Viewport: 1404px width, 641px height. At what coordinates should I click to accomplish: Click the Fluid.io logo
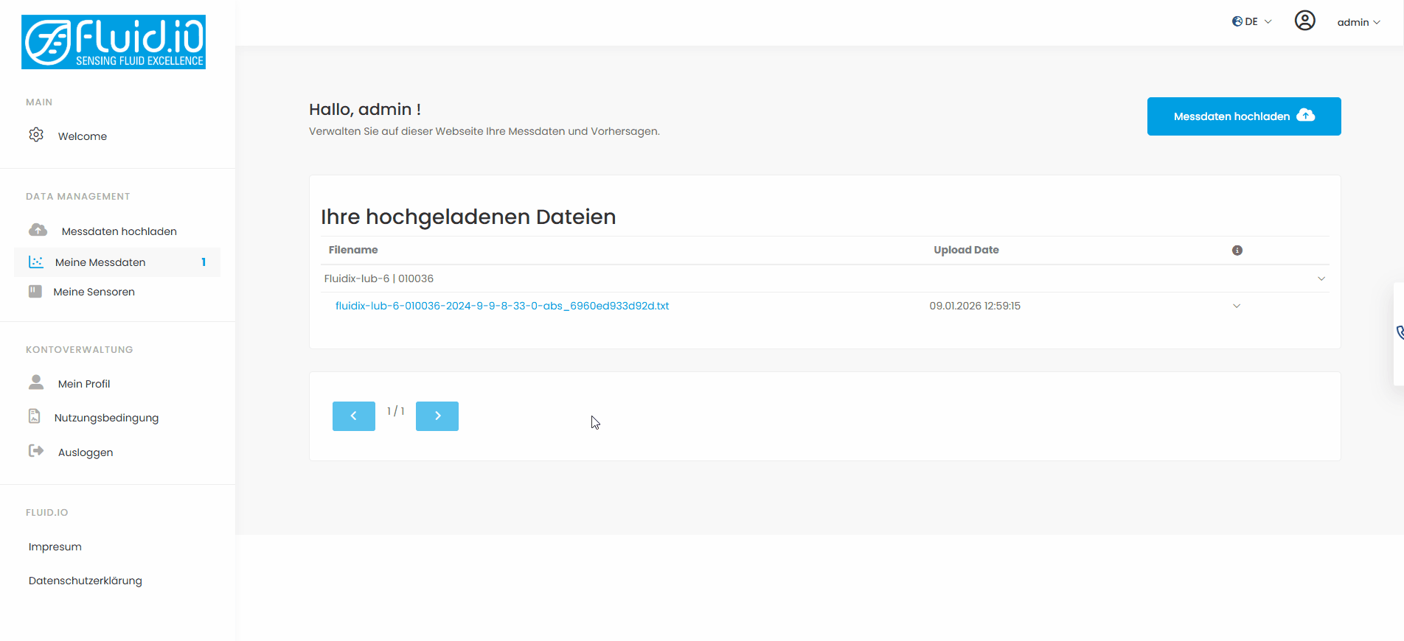coord(114,42)
